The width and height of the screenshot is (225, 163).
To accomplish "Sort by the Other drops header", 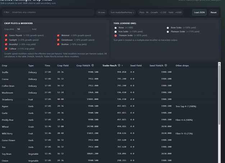I will click(x=182, y=65).
